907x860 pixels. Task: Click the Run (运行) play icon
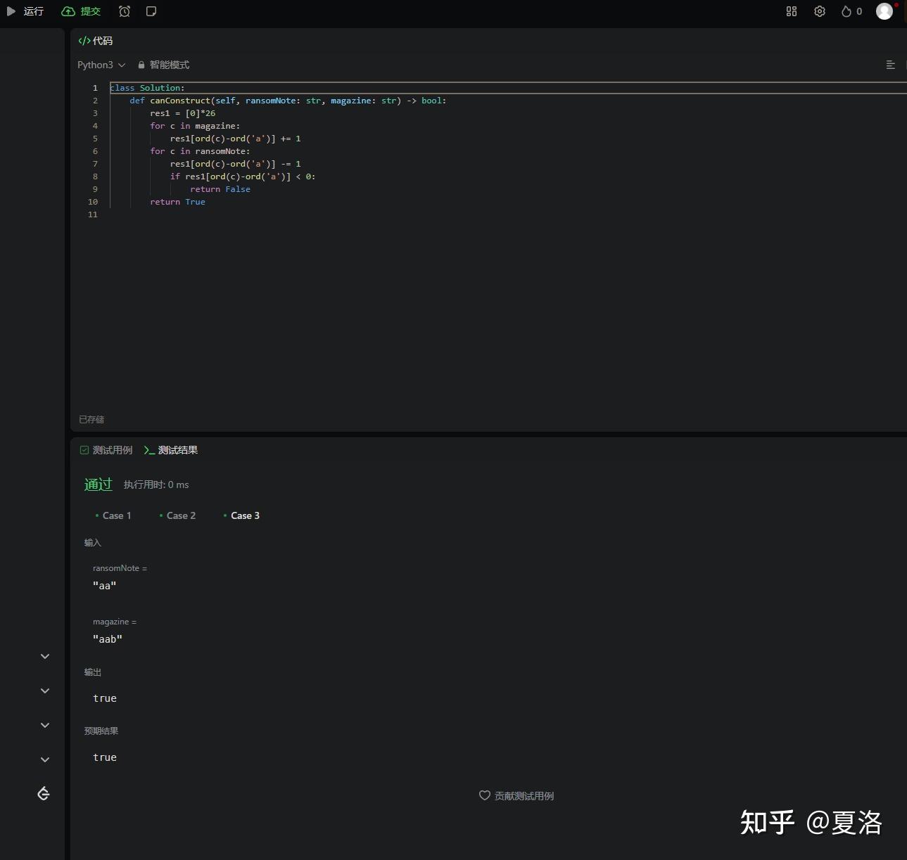11,11
